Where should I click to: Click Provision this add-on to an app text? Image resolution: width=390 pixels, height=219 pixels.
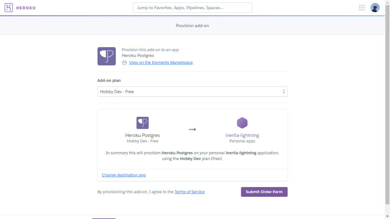150,50
